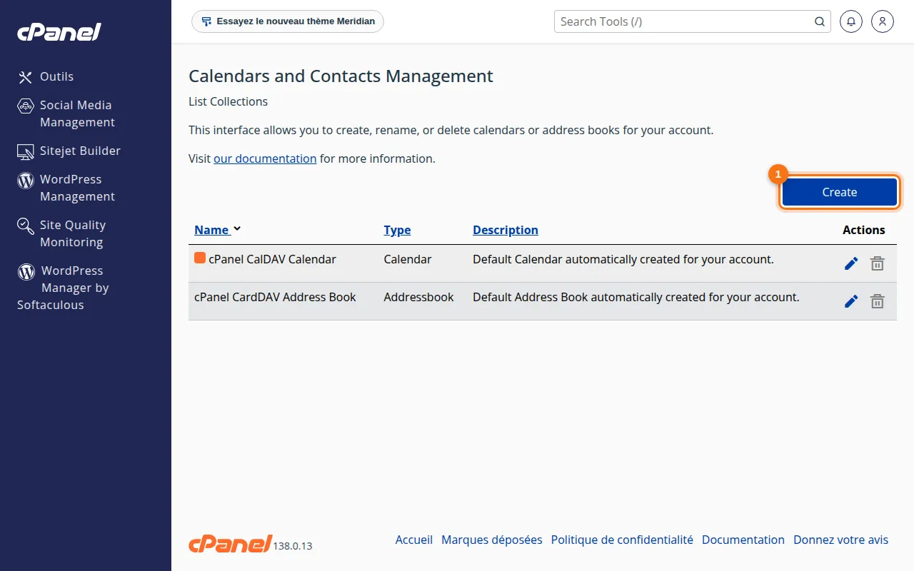Open Outils tools icon in sidebar

tap(26, 77)
